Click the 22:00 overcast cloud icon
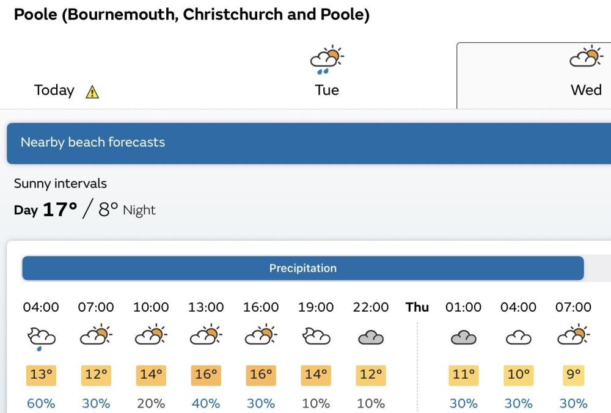The width and height of the screenshot is (611, 413). [371, 337]
